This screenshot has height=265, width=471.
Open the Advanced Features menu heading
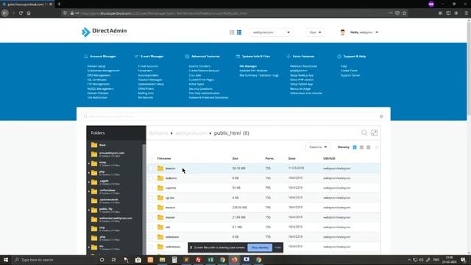205,56
